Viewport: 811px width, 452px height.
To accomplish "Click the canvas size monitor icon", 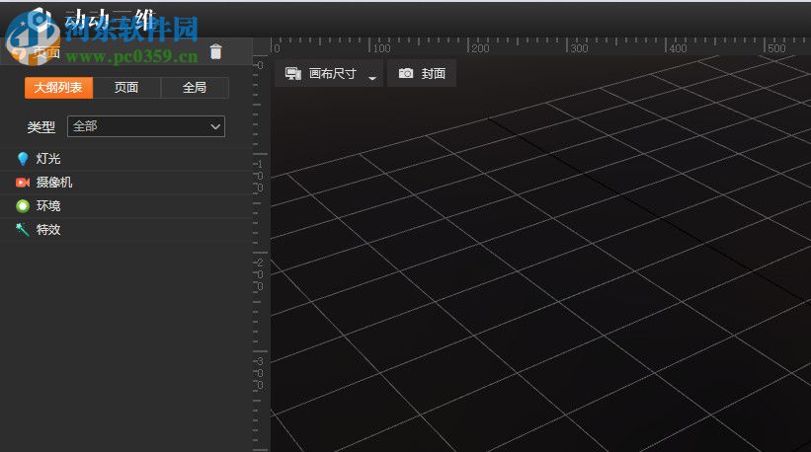I will pos(293,74).
